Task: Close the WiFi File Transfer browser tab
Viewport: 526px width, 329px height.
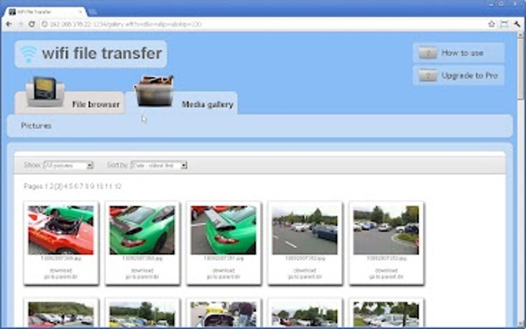Action: click(80, 12)
